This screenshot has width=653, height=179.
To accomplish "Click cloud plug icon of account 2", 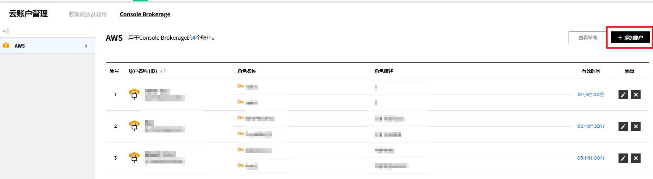I will coord(134,126).
